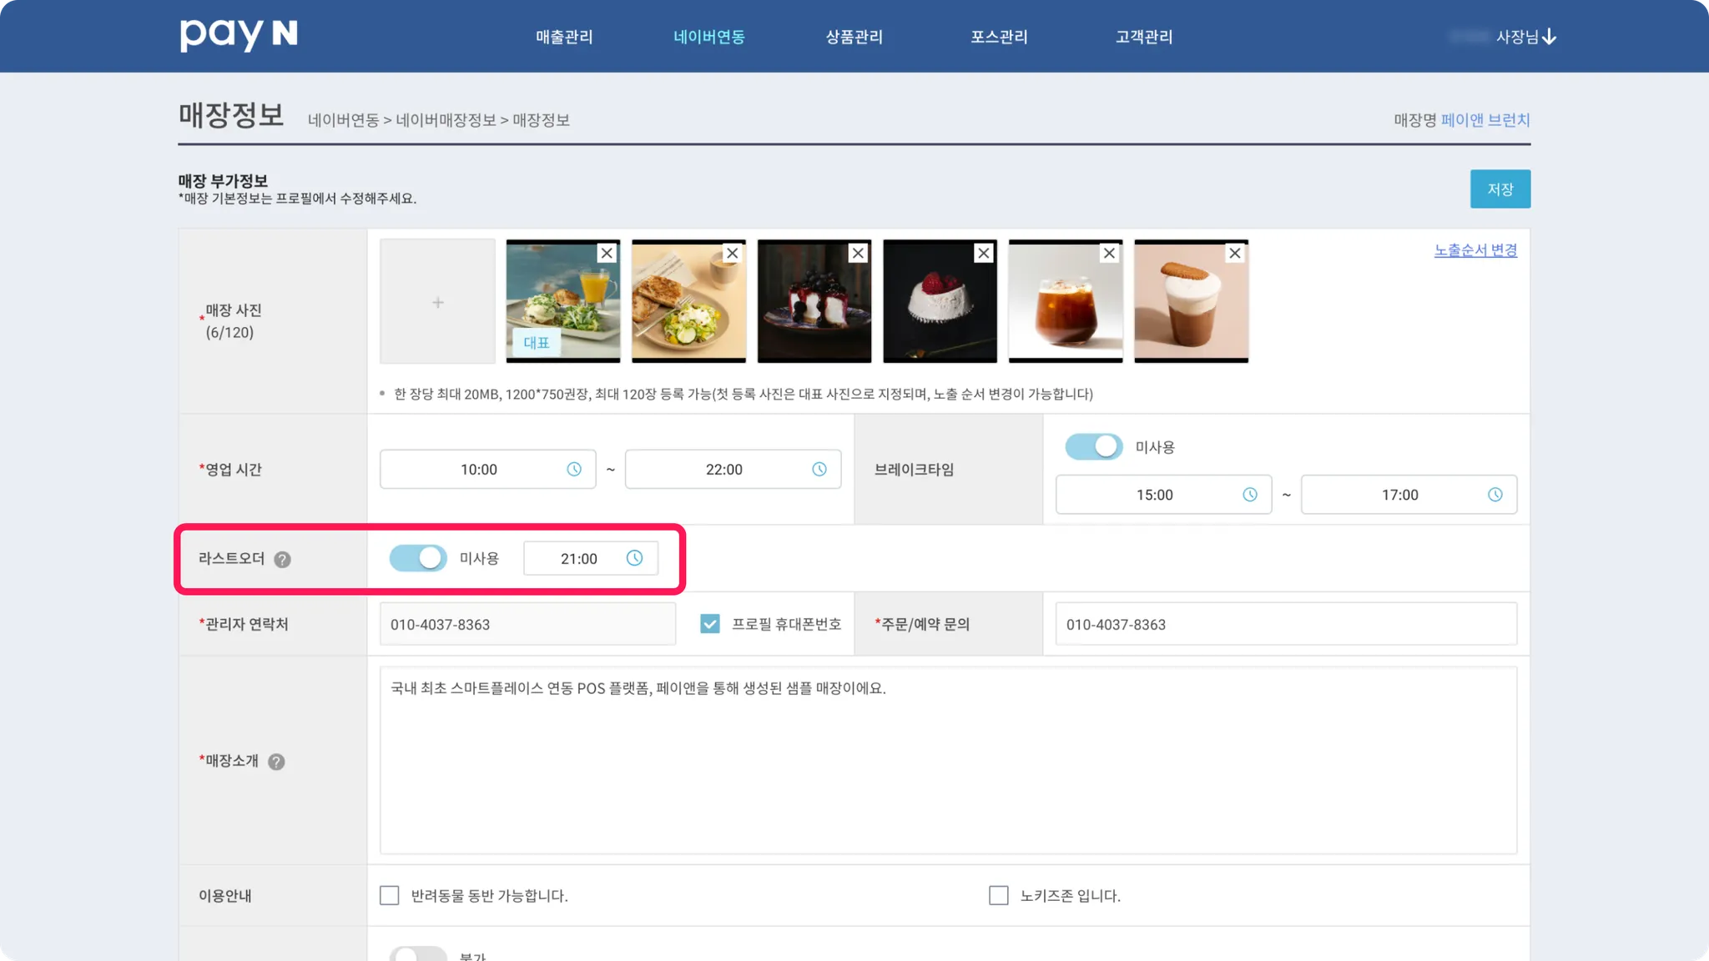Viewport: 1709px width, 961px height.
Task: Delete the iced coffee glass photo
Action: pyautogui.click(x=1109, y=254)
